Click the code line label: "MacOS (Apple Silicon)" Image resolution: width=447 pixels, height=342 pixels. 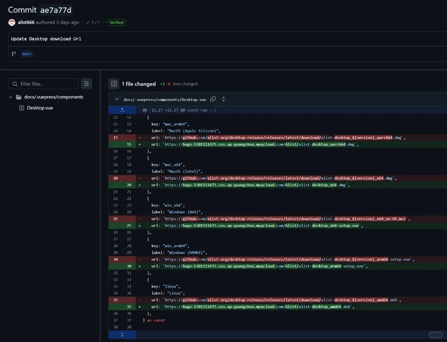[x=186, y=131]
